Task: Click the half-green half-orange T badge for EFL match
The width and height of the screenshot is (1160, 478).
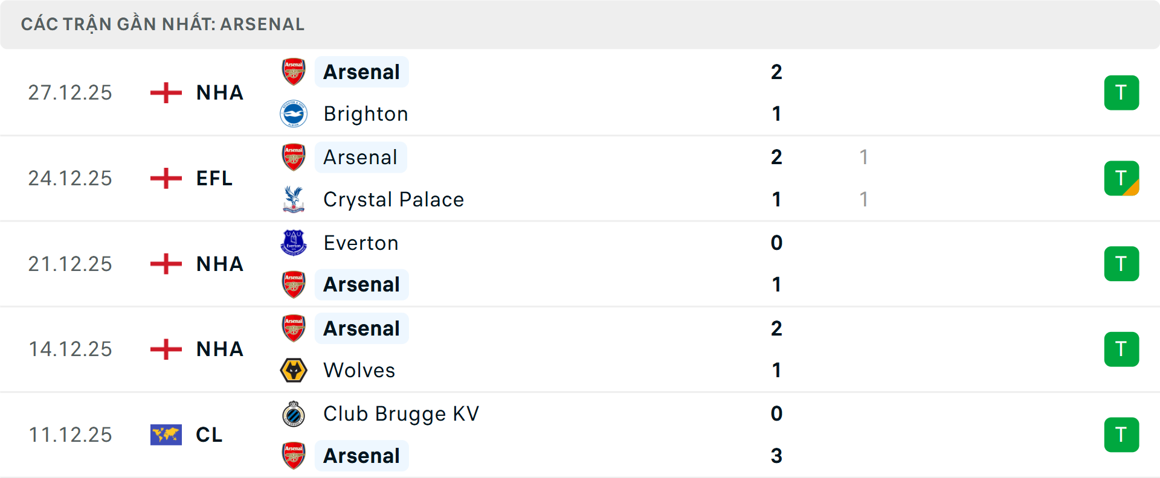Action: pos(1121,178)
